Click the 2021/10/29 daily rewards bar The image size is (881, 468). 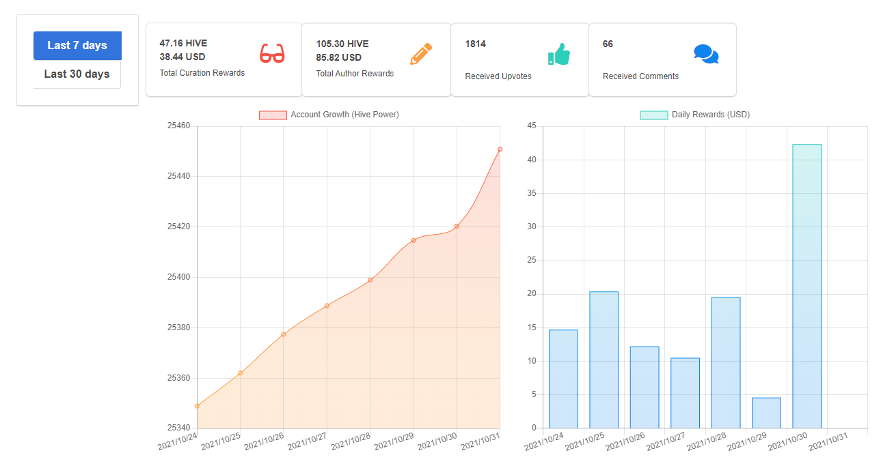766,413
